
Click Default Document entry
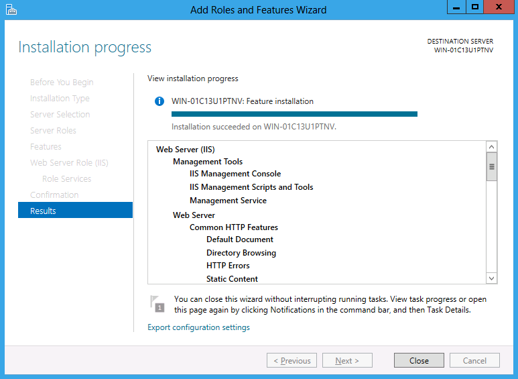[x=240, y=239]
